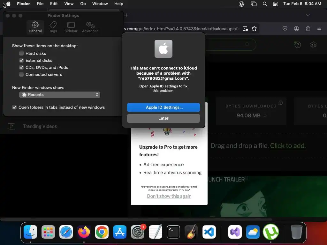Open the Go menu

coord(83,4)
